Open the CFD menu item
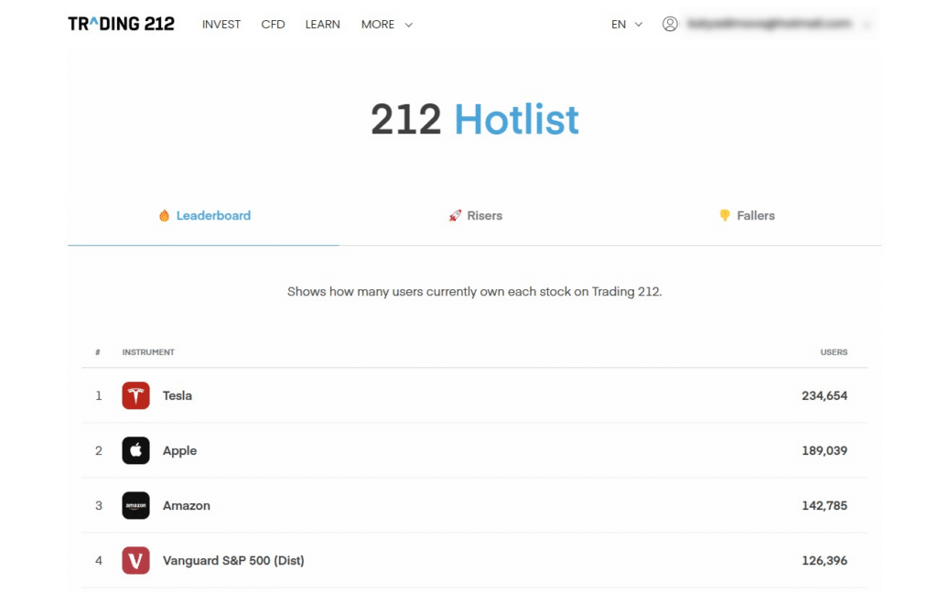The width and height of the screenshot is (937, 593). (273, 25)
